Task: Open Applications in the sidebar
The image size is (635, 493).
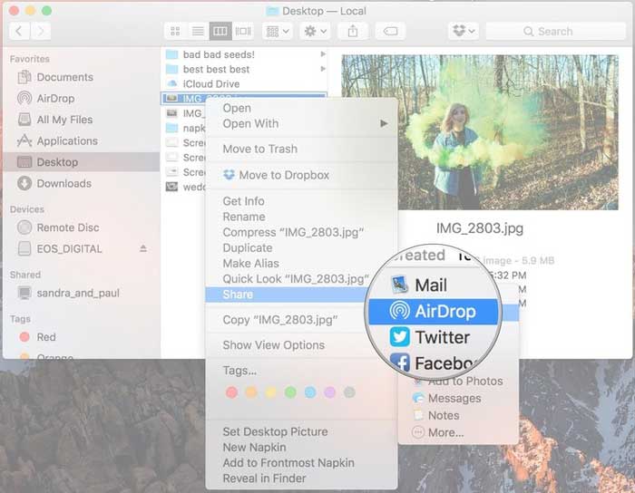Action: click(x=67, y=140)
